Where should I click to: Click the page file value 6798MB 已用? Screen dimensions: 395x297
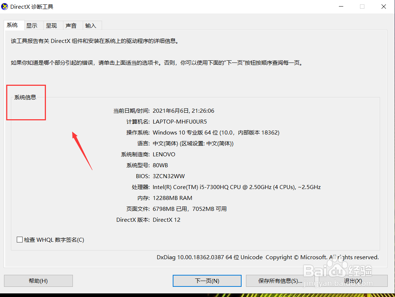190,209
